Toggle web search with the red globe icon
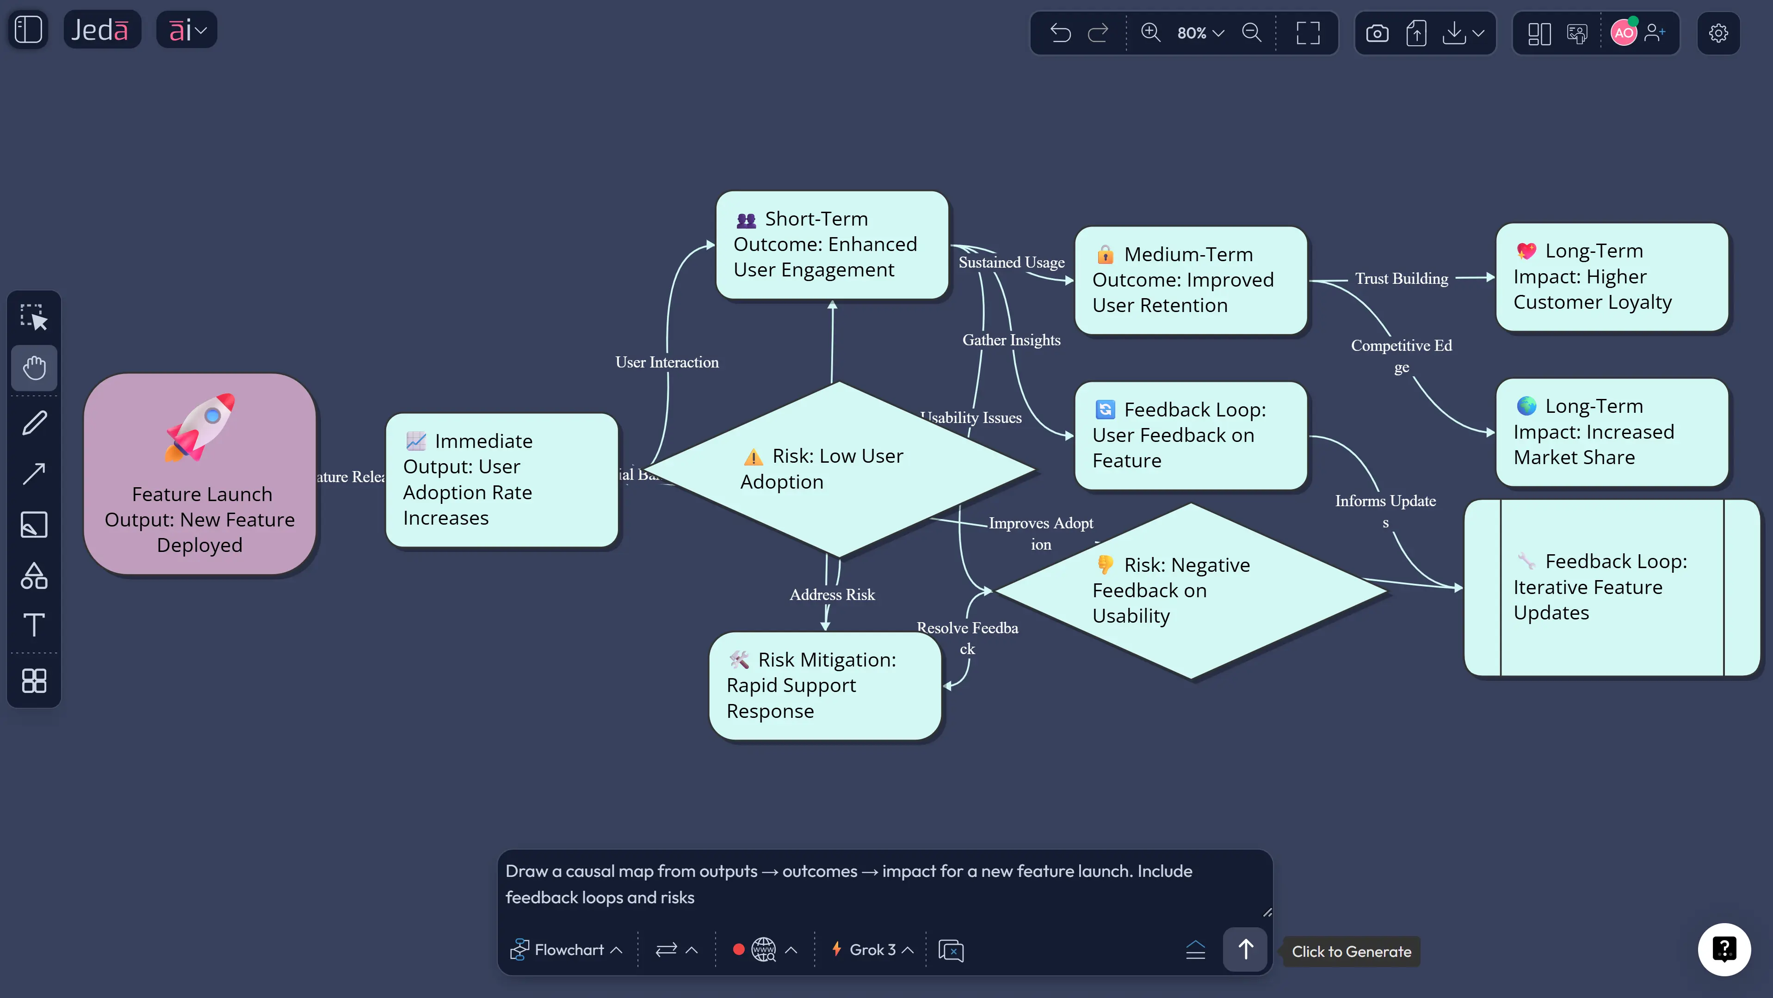The height and width of the screenshot is (998, 1773). click(763, 949)
